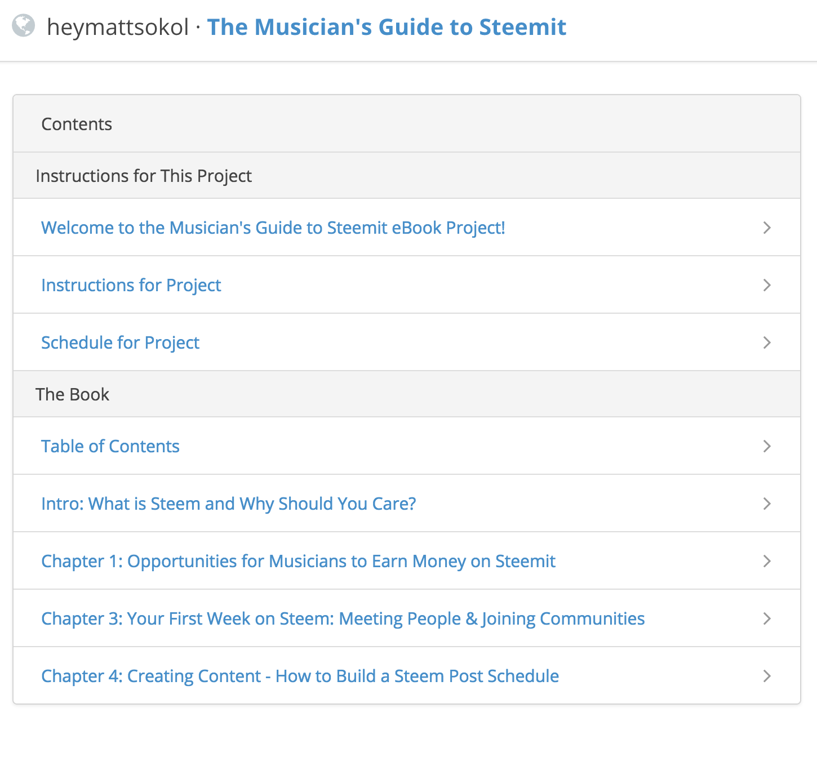Open the Schedule for Project link

click(x=120, y=342)
